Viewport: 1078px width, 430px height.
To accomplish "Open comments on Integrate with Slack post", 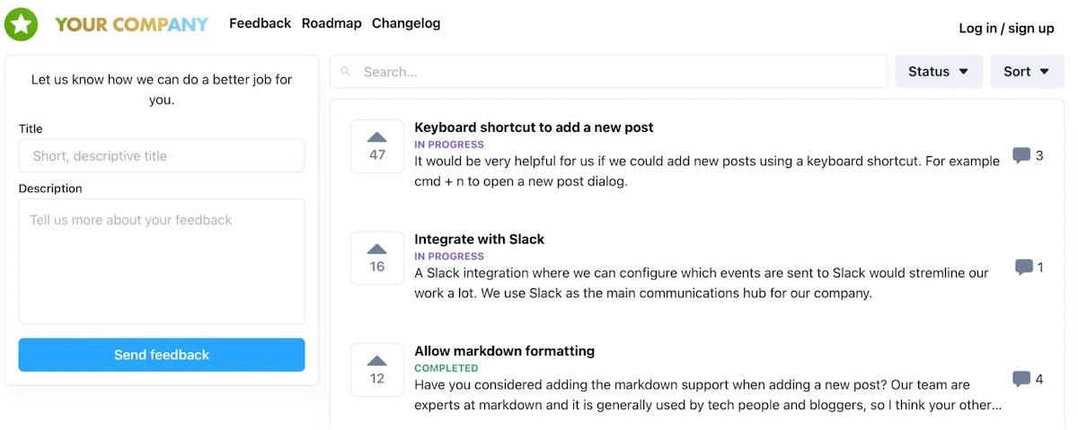I will pyautogui.click(x=1029, y=268).
